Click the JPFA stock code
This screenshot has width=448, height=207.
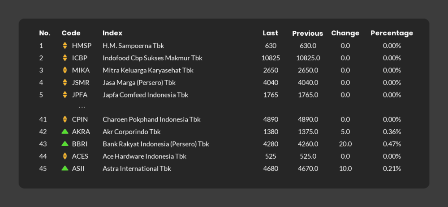[x=80, y=95]
